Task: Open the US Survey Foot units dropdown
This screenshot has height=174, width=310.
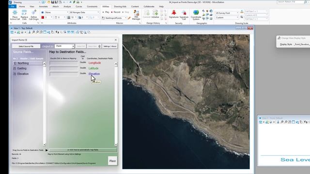Action: click(227, 13)
